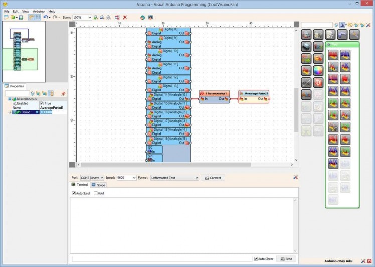This screenshot has height=267, width=375.
Task: Click the Zoom In magnifier icon
Action: pos(96,17)
